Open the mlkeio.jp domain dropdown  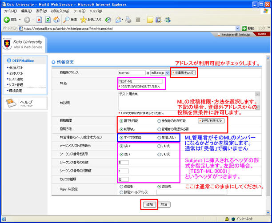tap(167, 72)
